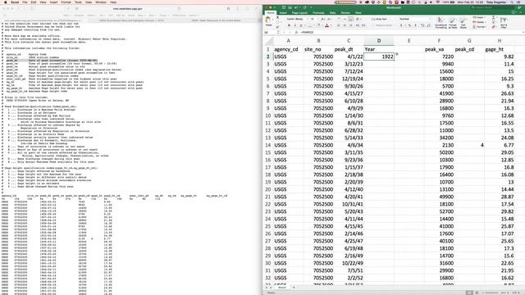Select the date cell 12/19/24

coord(349,79)
